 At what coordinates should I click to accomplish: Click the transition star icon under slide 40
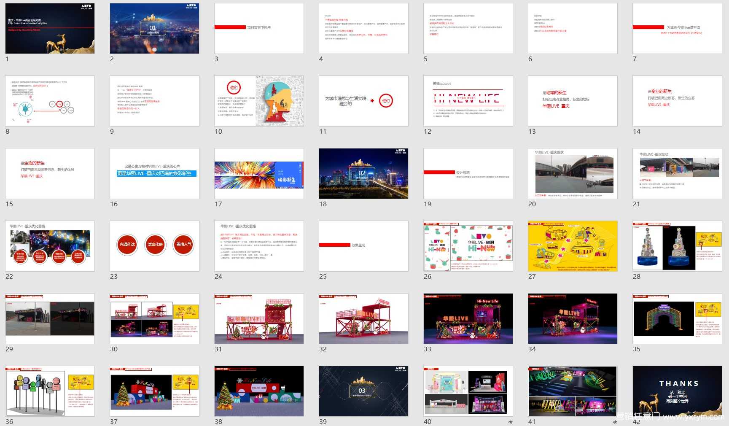[511, 422]
